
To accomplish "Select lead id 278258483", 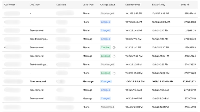I will pos(190,22).
